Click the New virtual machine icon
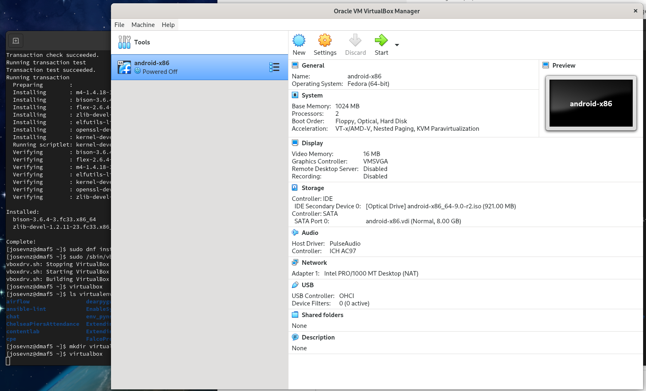Image resolution: width=646 pixels, height=391 pixels. [x=299, y=41]
